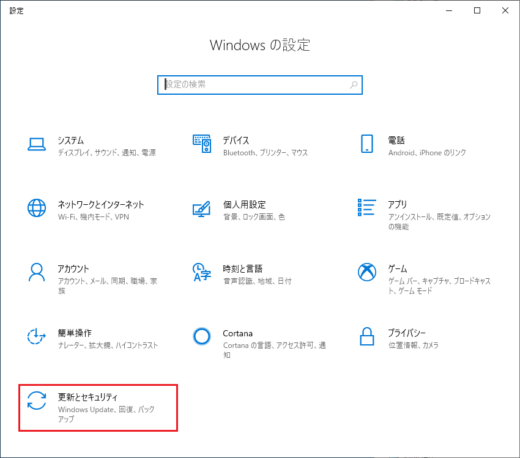Click the ディスプレイ、サウンド、通知、電源 description
The width and height of the screenshot is (520, 458).
107,152
